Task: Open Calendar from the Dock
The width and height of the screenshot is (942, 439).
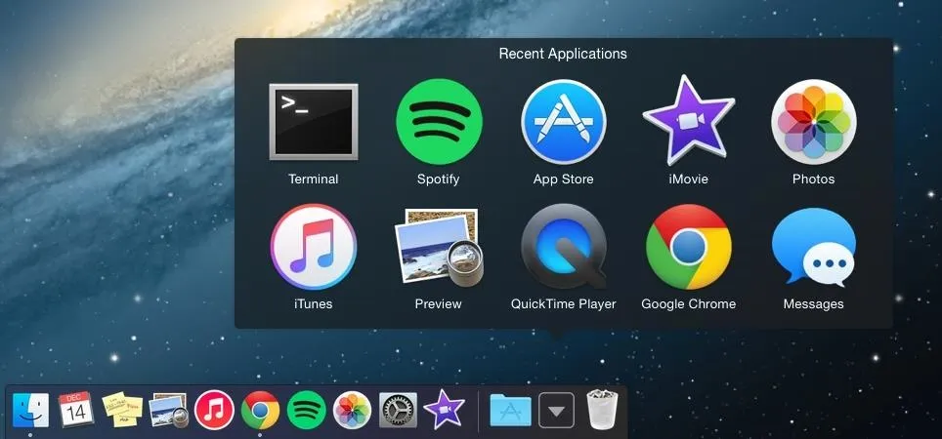Action: tap(76, 410)
